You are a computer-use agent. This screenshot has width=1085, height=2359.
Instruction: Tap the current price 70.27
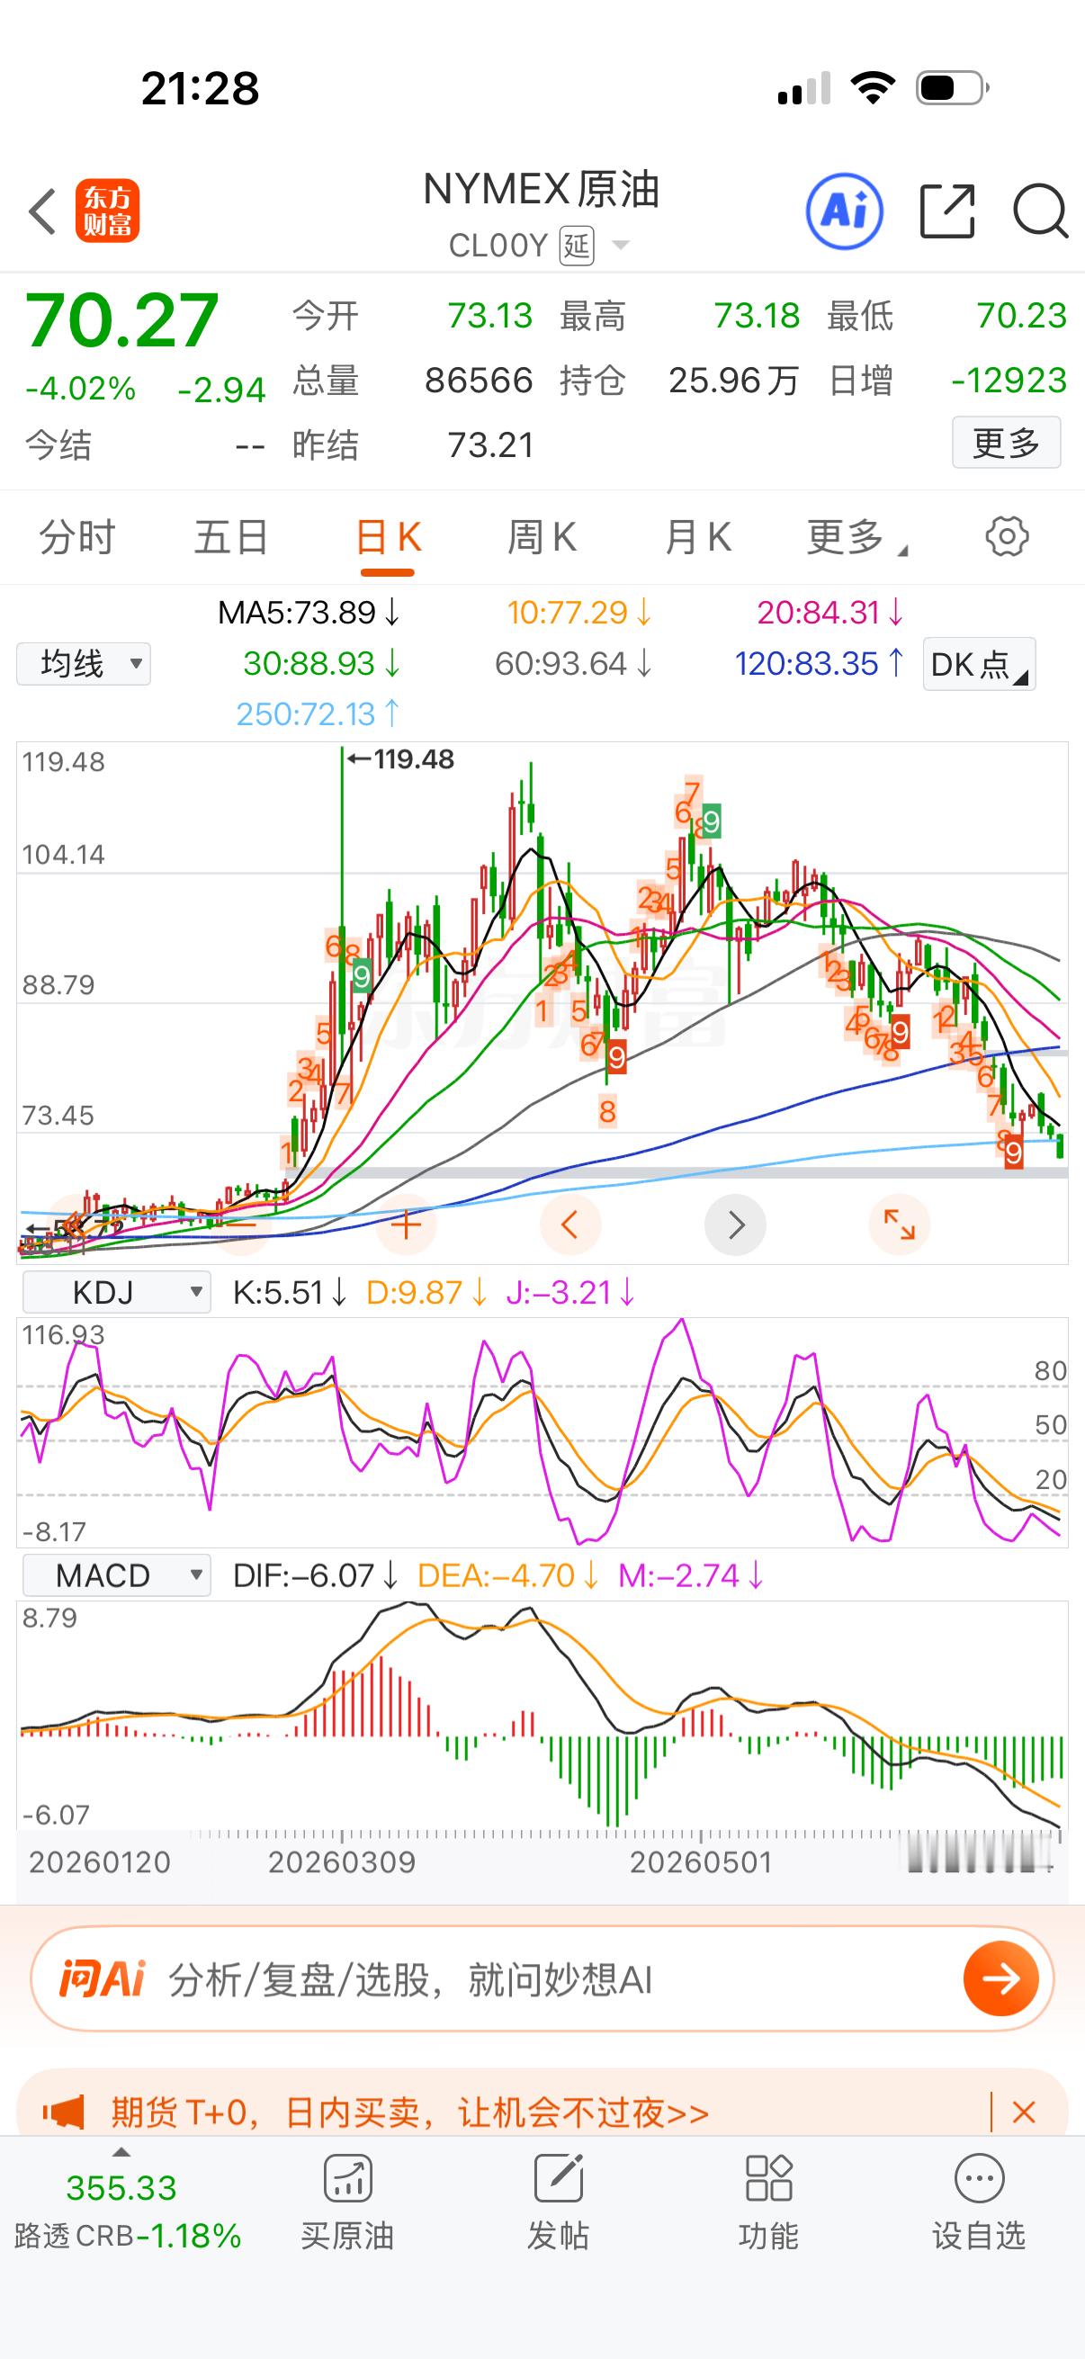[121, 320]
